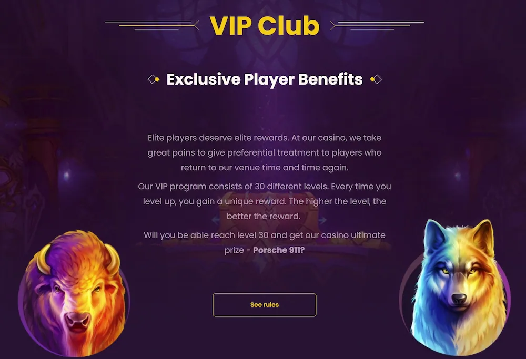Screen dimensions: 526x359
Task: Select the blue-gold wolf mascot image
Action: tap(455, 288)
